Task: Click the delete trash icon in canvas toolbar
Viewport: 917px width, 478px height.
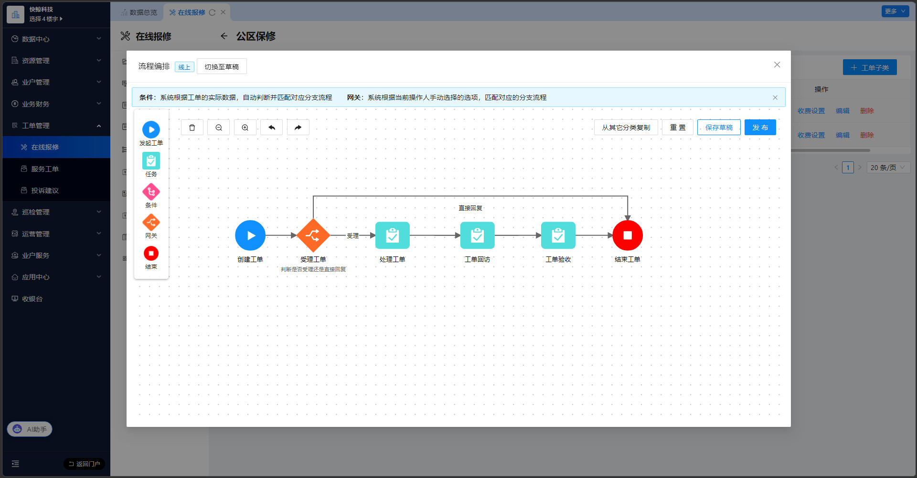Action: (x=192, y=127)
